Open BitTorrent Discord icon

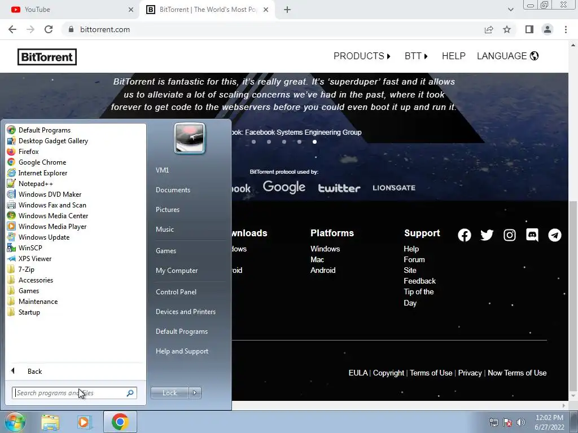pyautogui.click(x=532, y=235)
